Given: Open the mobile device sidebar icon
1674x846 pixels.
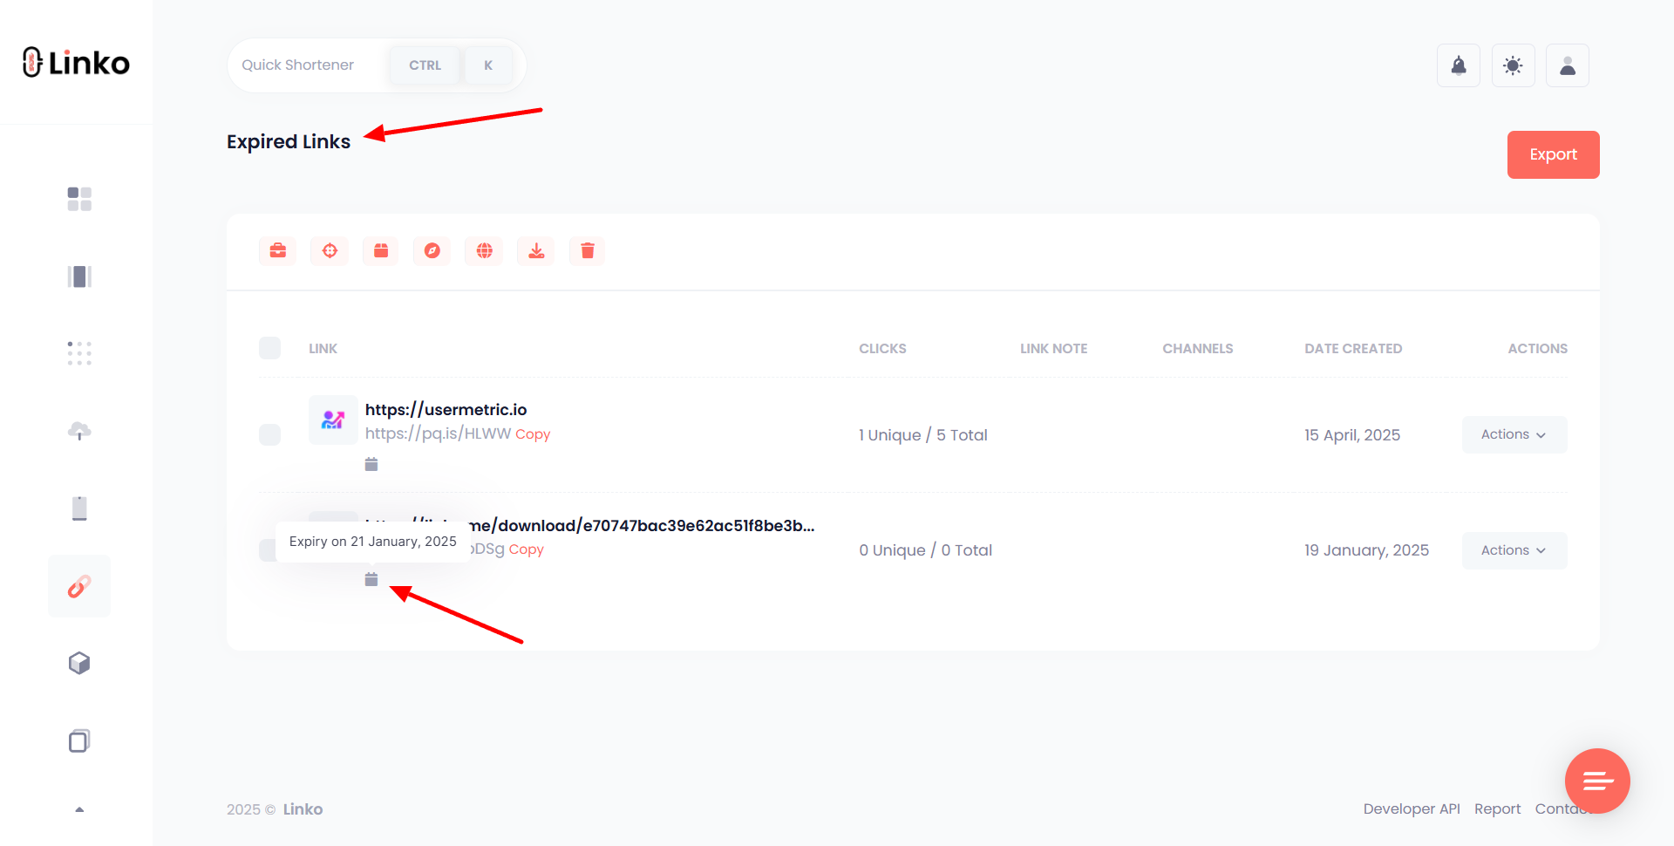Looking at the screenshot, I should (x=79, y=508).
